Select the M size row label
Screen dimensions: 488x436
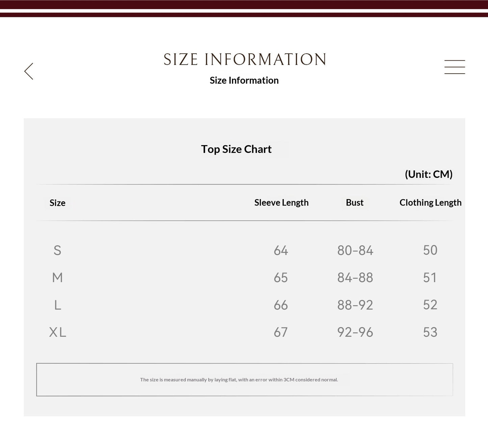point(57,278)
